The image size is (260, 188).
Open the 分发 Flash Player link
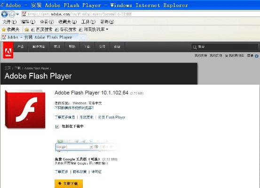[111, 117]
